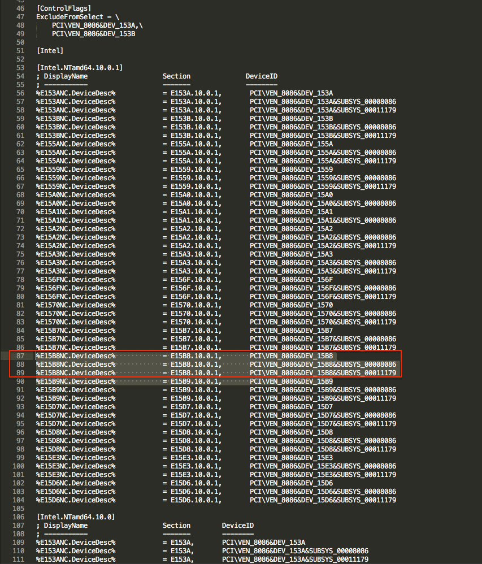Viewport: 482px width, 564px height.
Task: Click line number 56 in the gutter
Action: pos(20,93)
